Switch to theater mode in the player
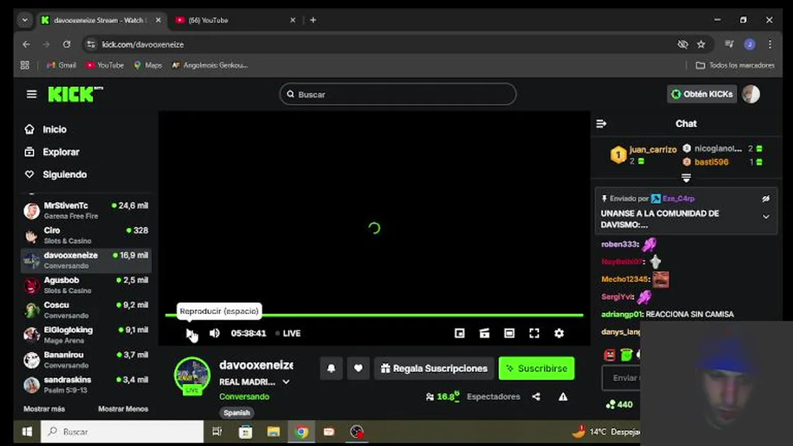Viewport: 793px width, 446px height. point(509,333)
